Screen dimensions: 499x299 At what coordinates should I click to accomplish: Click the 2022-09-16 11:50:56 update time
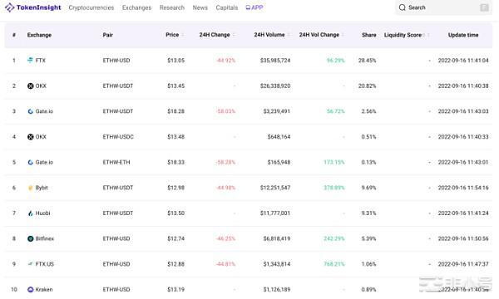(463, 238)
